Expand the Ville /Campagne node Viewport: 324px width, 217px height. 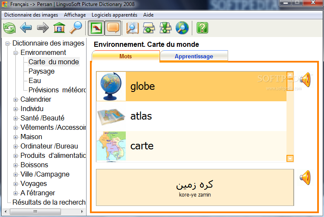click(15, 175)
